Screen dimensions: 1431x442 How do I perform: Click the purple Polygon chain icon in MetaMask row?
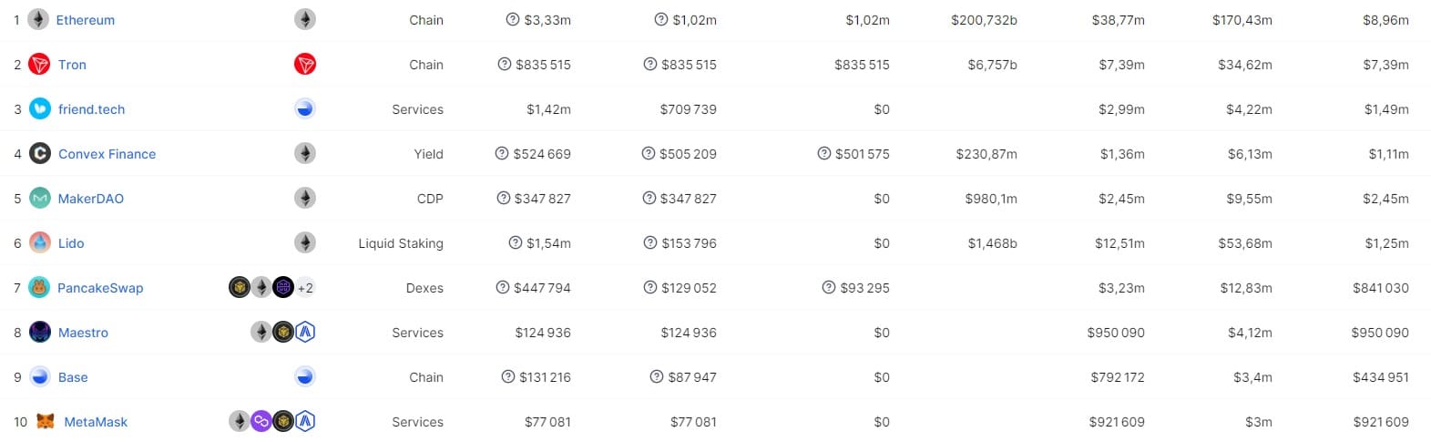coord(261,421)
